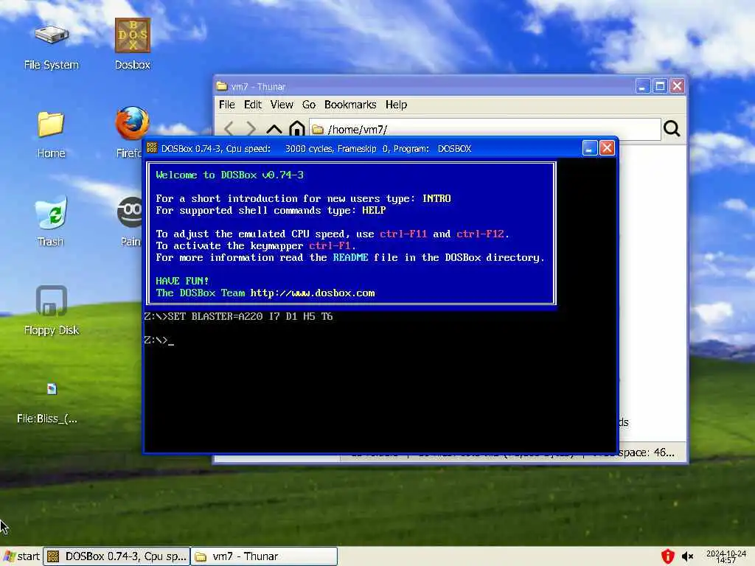Screen dimensions: 755x566
Task: Open the File System desktop icon
Action: pyautogui.click(x=52, y=35)
